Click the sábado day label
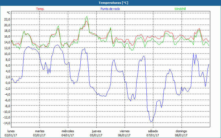 153,131
